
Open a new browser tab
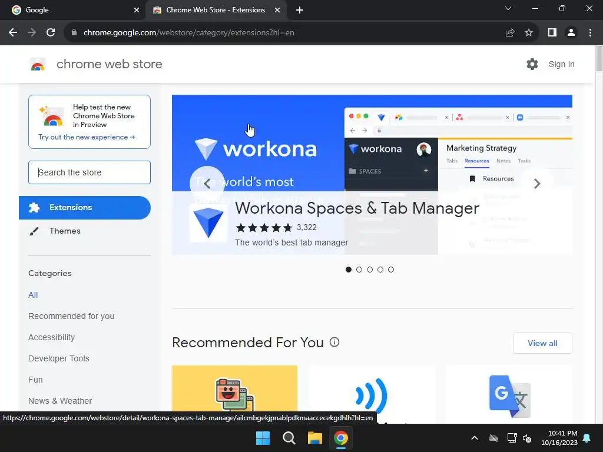tap(300, 10)
